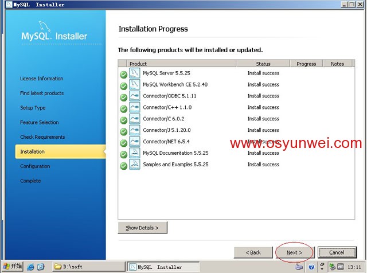The width and height of the screenshot is (367, 273).
Task: Click the tray icon left of the help icon
Action: (299, 267)
